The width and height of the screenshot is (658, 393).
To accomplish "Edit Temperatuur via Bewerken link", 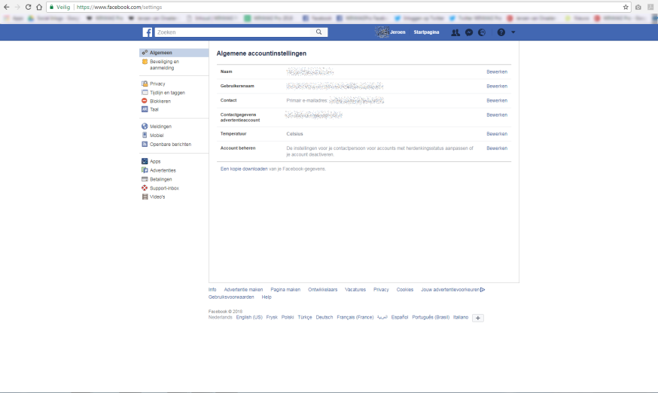I will pyautogui.click(x=497, y=133).
